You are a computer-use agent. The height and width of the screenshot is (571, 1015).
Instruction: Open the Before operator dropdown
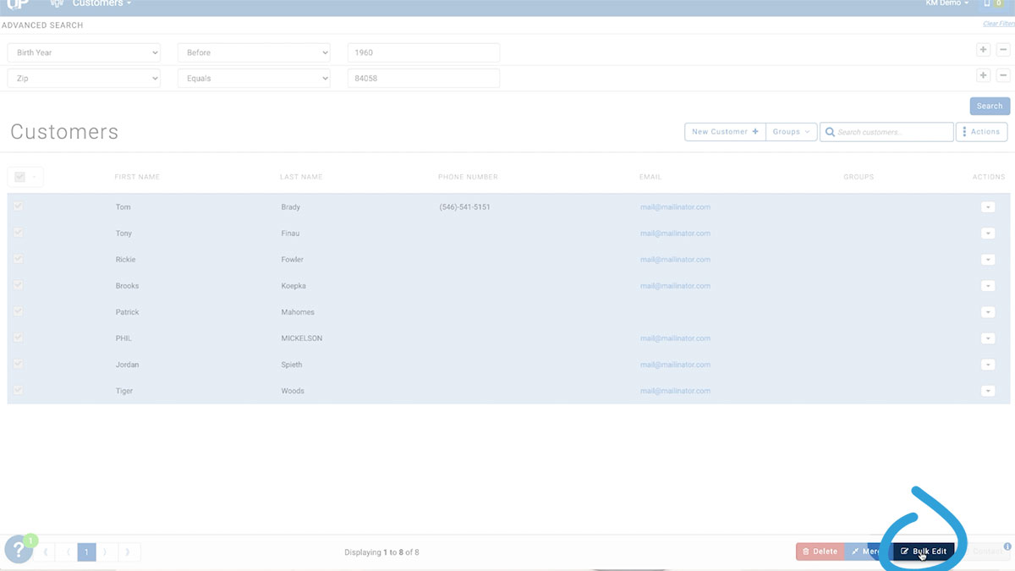pos(254,52)
